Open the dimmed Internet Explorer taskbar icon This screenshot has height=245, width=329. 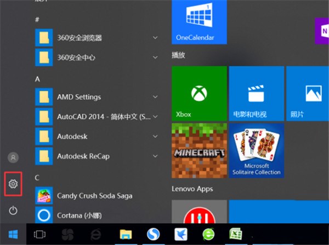point(95,234)
